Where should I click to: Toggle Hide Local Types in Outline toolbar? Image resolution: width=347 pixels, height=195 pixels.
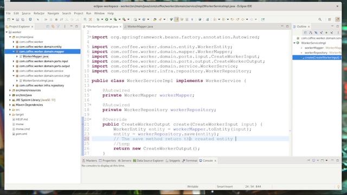click(332, 32)
